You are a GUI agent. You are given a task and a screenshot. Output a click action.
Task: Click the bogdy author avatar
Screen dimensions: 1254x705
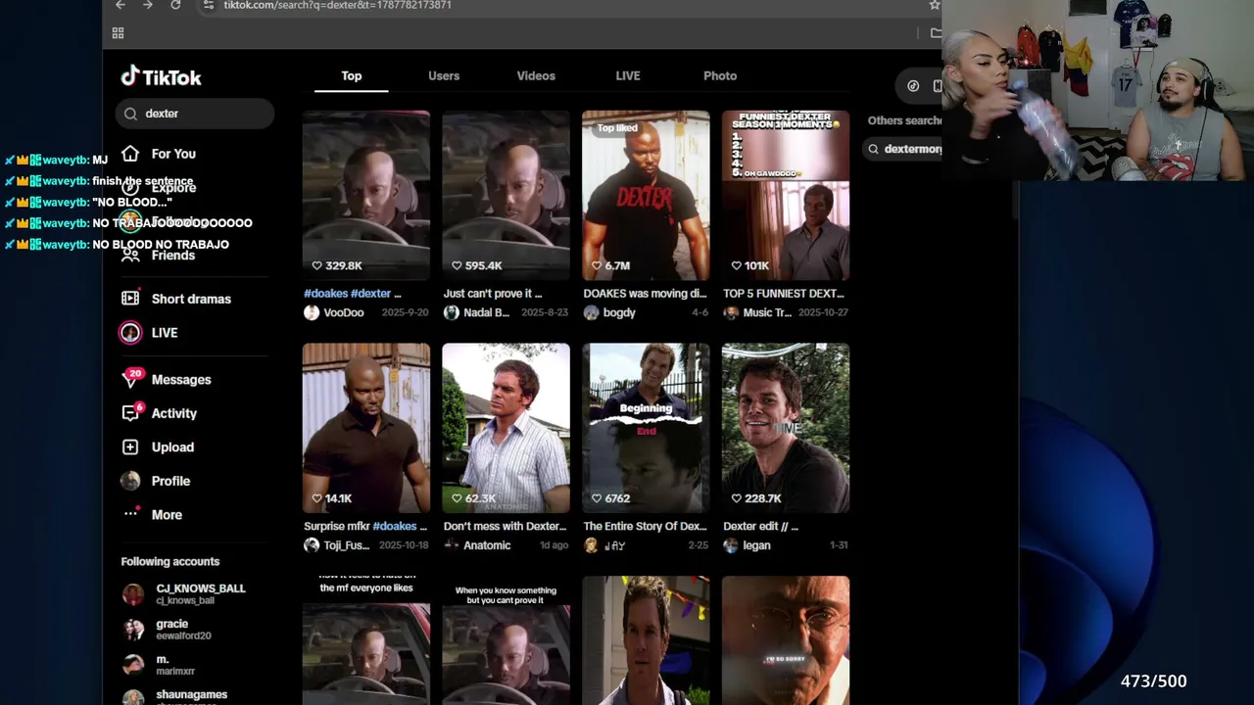[591, 312]
